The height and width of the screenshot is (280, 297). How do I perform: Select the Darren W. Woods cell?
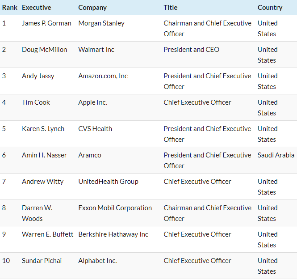37,213
